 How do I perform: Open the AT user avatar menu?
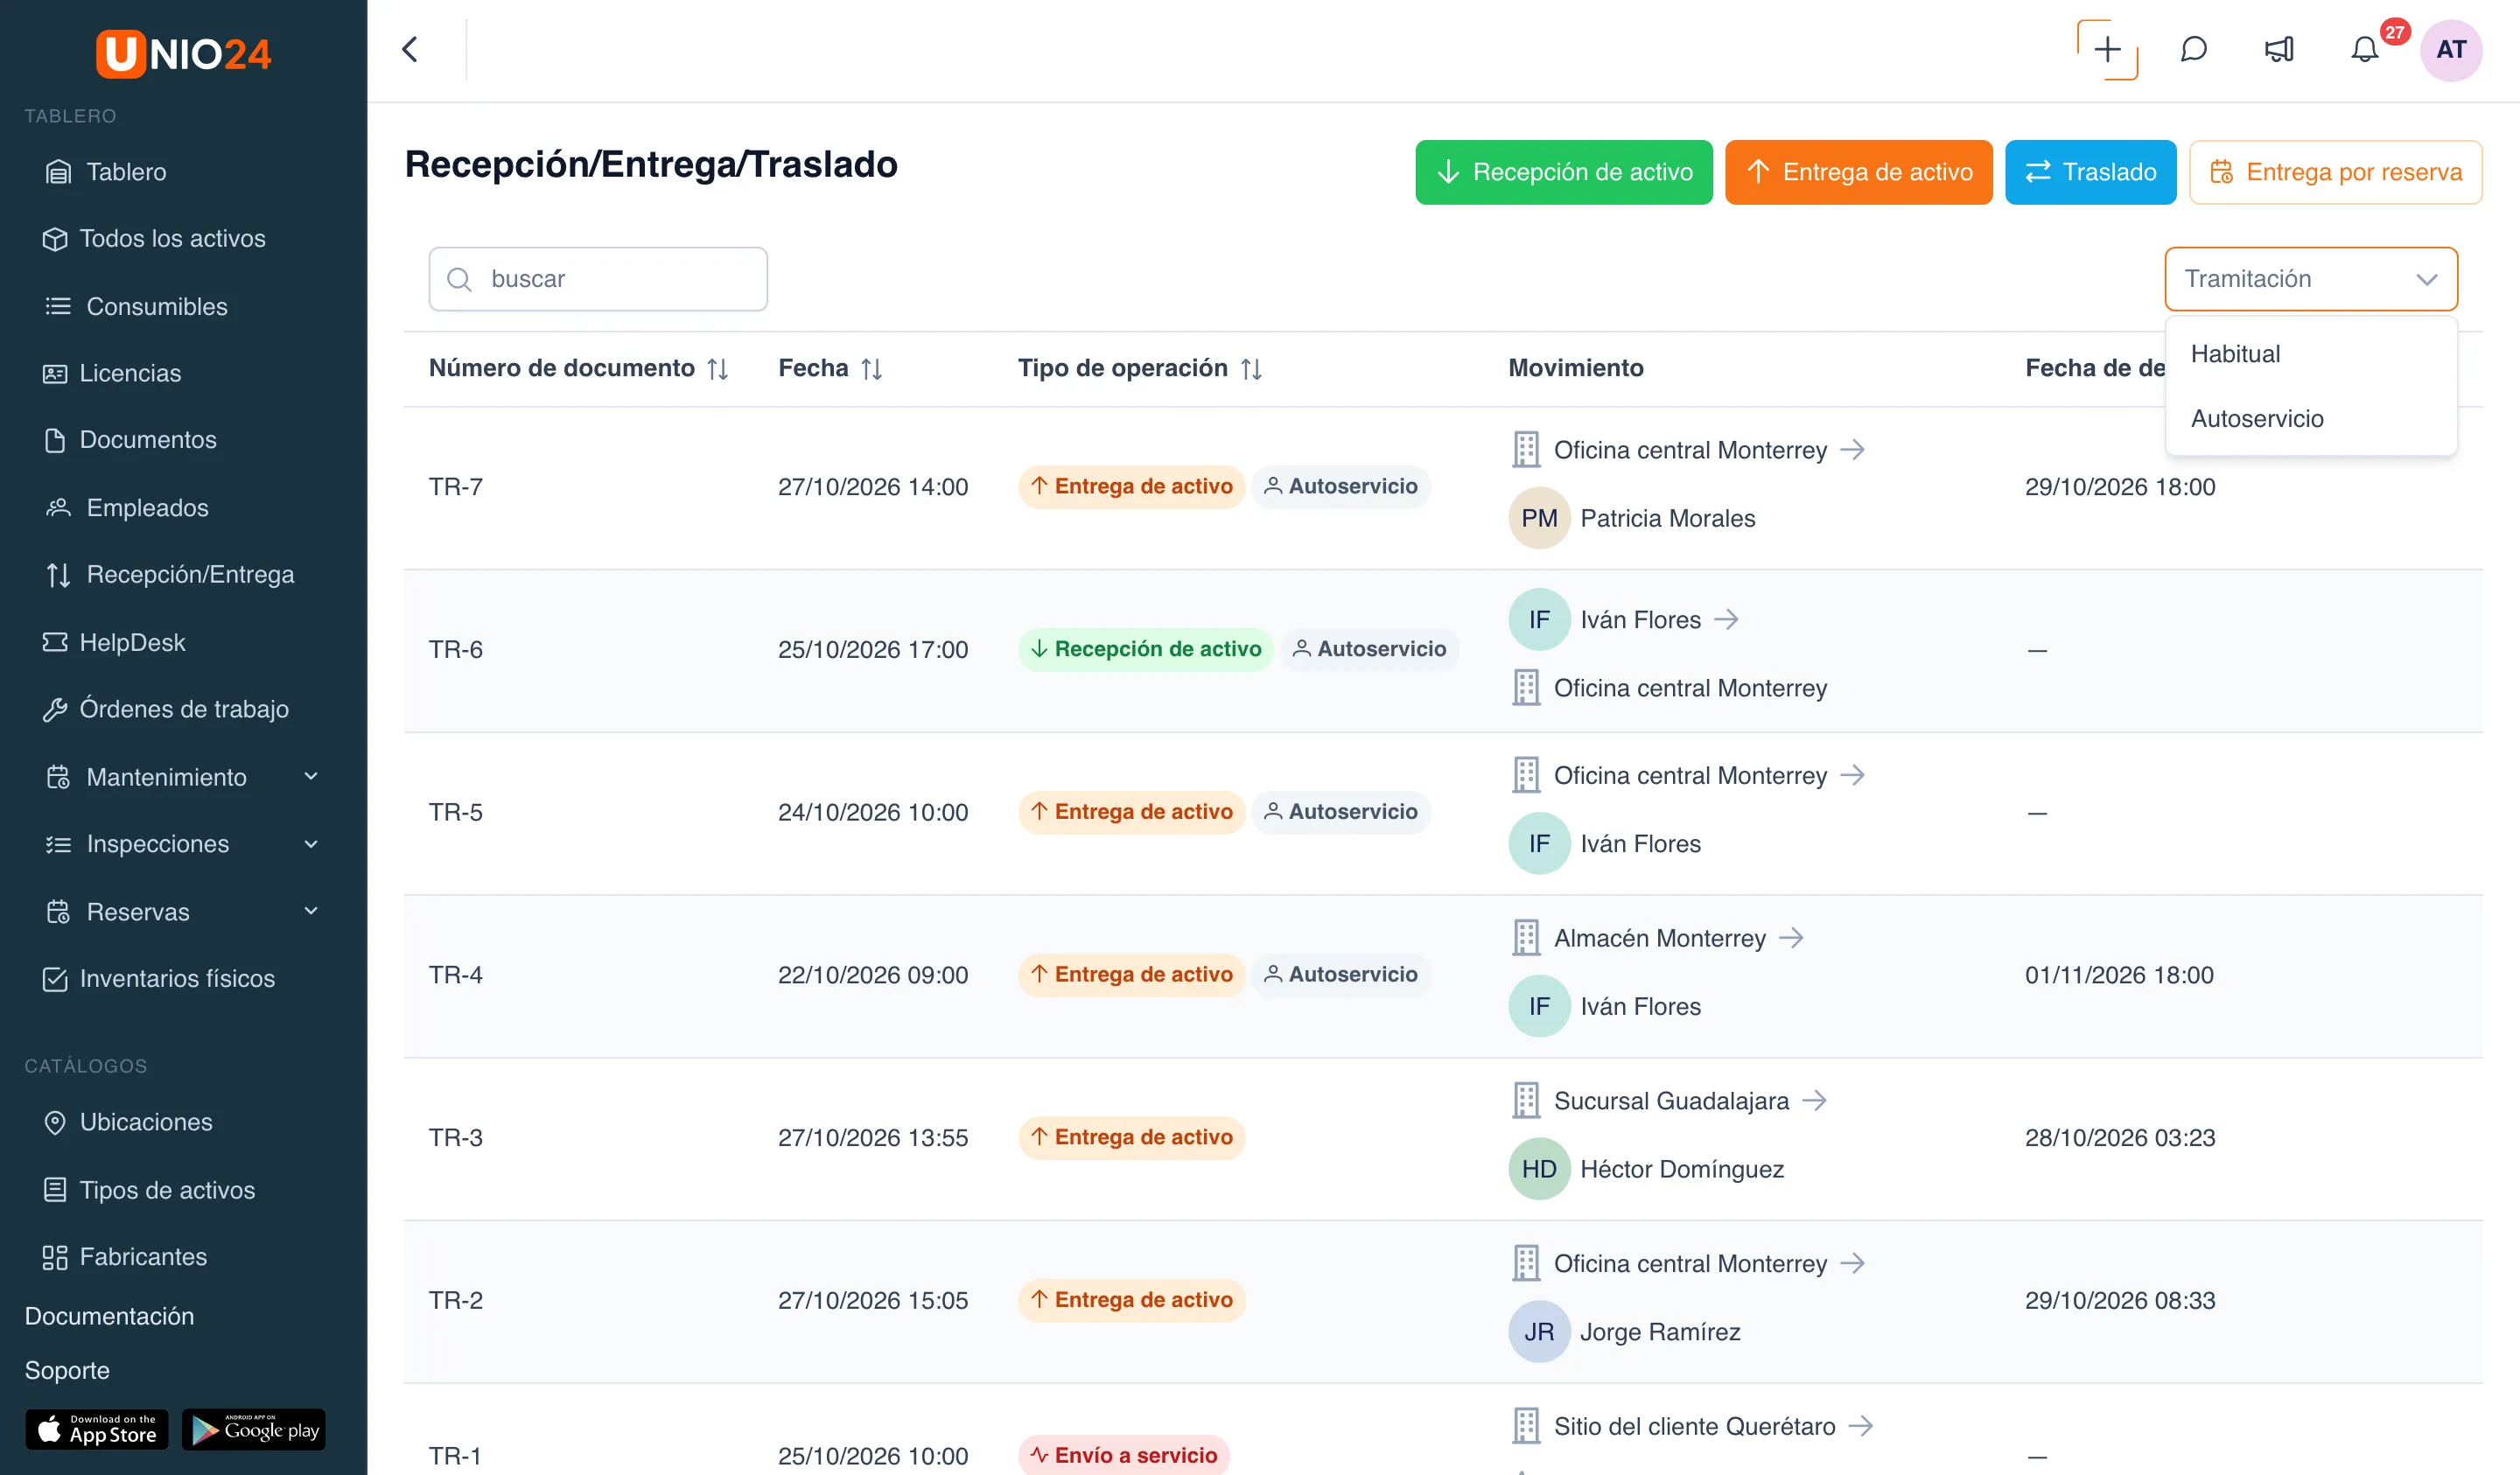coord(2451,50)
